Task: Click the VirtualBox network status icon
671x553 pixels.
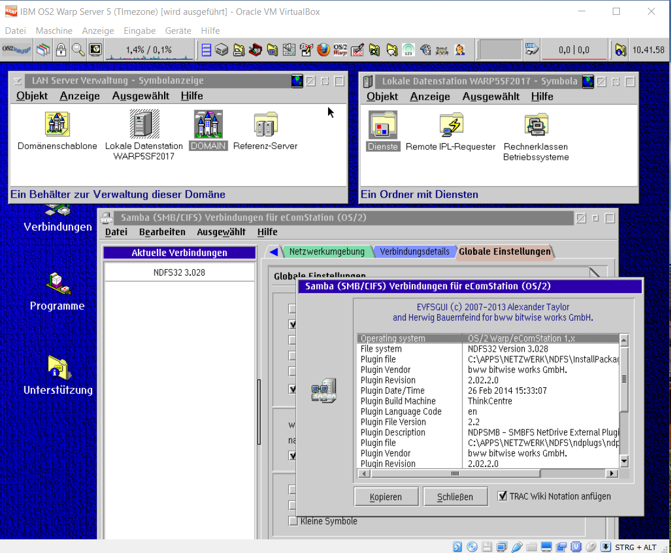Action: pyautogui.click(x=502, y=546)
